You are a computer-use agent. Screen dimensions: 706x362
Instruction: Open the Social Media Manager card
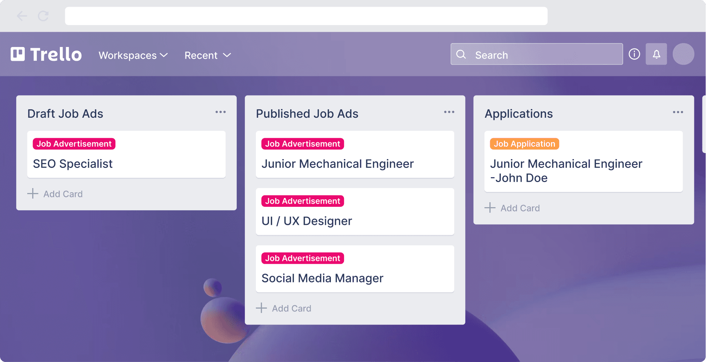point(355,269)
